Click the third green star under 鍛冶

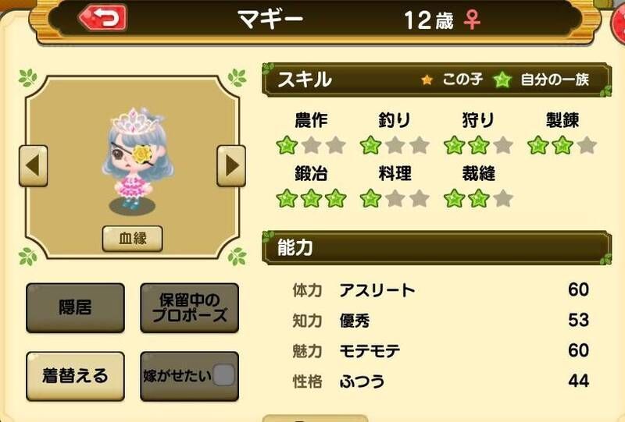point(336,198)
